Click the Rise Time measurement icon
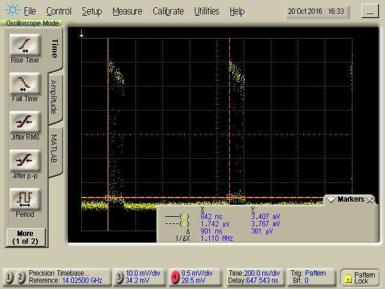 tap(25, 45)
